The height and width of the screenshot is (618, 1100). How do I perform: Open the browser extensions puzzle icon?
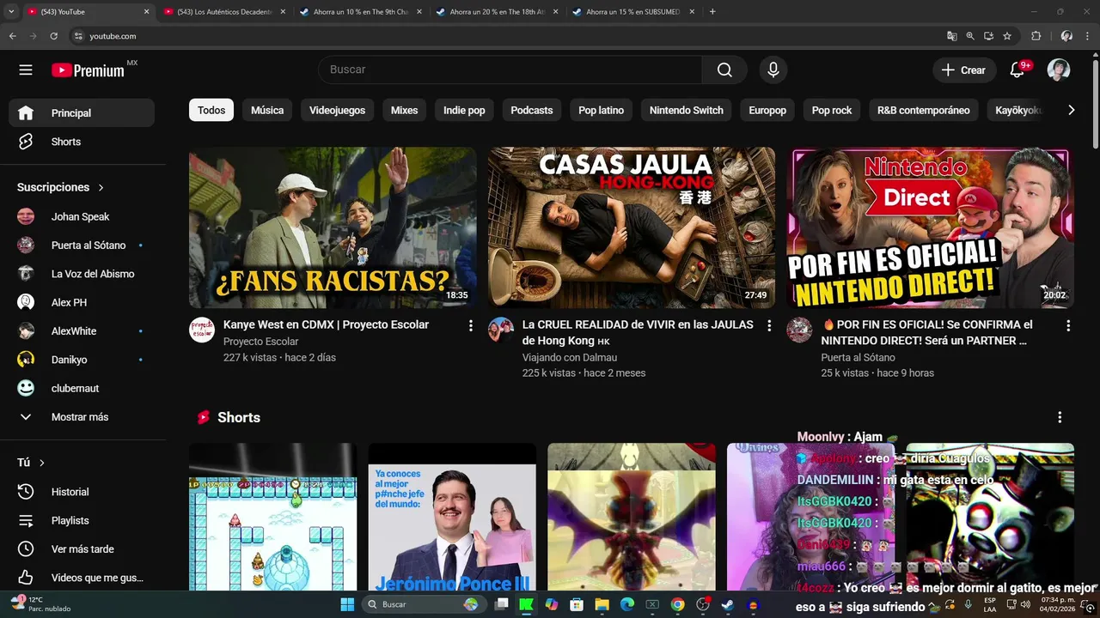1036,36
